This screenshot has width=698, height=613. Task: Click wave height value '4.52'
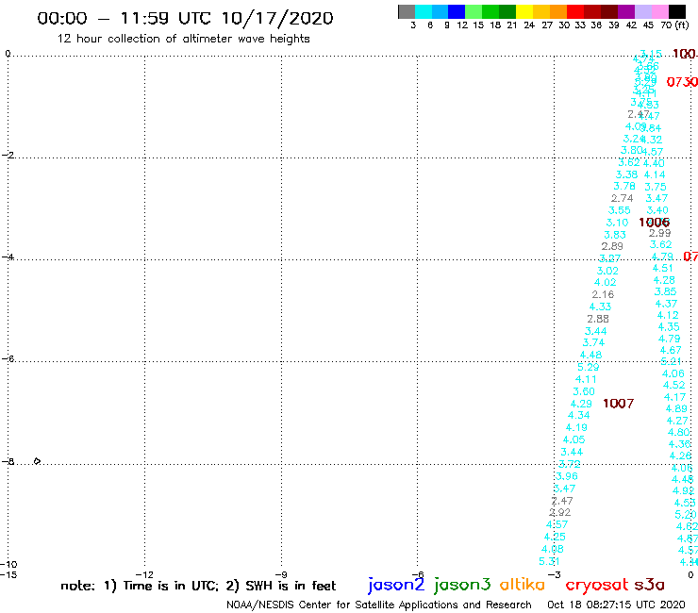tap(674, 385)
